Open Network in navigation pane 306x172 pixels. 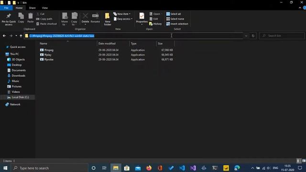point(15,105)
